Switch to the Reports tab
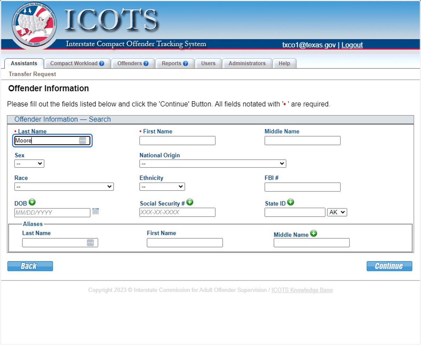Image resolution: width=421 pixels, height=345 pixels. click(175, 64)
